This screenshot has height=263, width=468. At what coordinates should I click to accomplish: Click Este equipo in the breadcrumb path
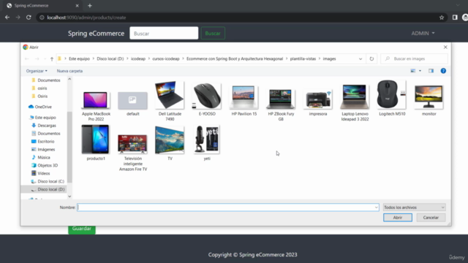pyautogui.click(x=79, y=58)
